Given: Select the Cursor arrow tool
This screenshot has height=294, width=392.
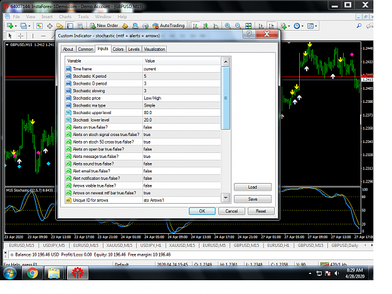Looking at the screenshot, I should pyautogui.click(x=10, y=36).
